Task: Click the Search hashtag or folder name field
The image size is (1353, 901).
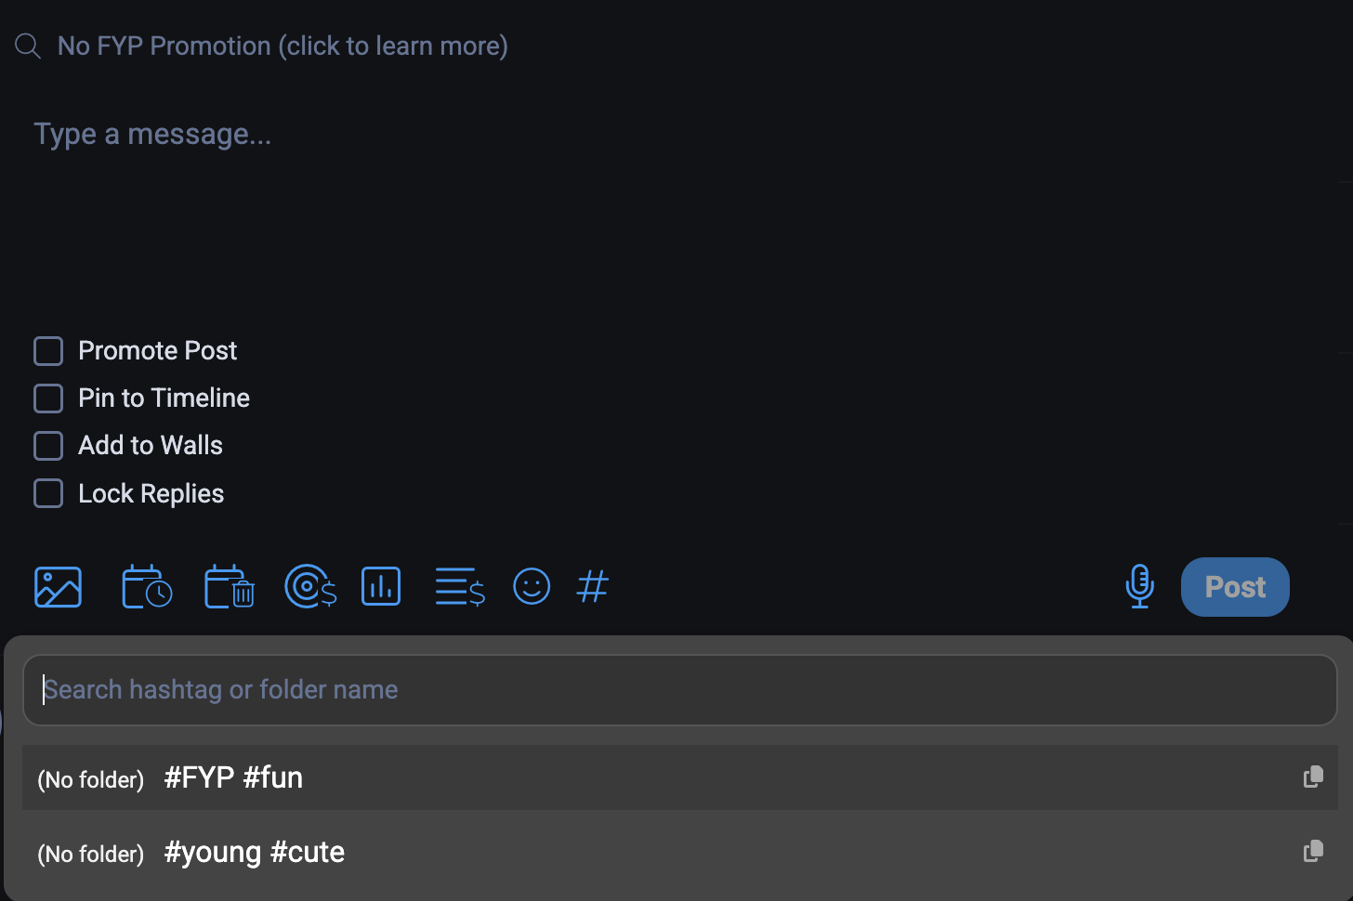Action: 679,690
